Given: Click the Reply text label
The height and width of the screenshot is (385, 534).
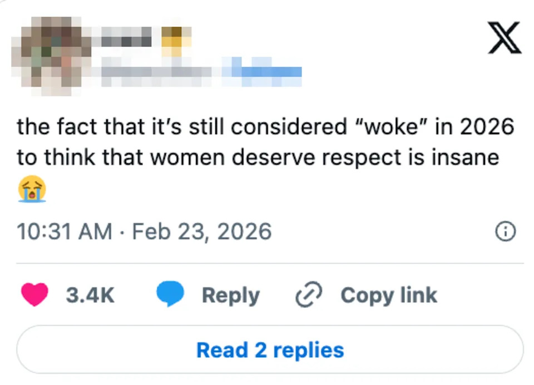Looking at the screenshot, I should pos(230,295).
